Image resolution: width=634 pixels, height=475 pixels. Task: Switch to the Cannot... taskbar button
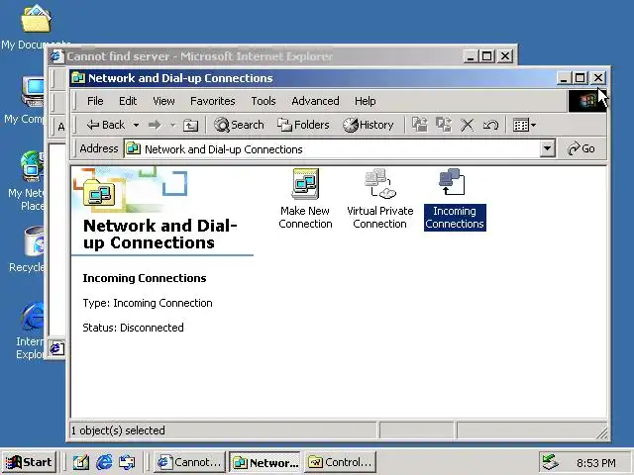point(189,462)
